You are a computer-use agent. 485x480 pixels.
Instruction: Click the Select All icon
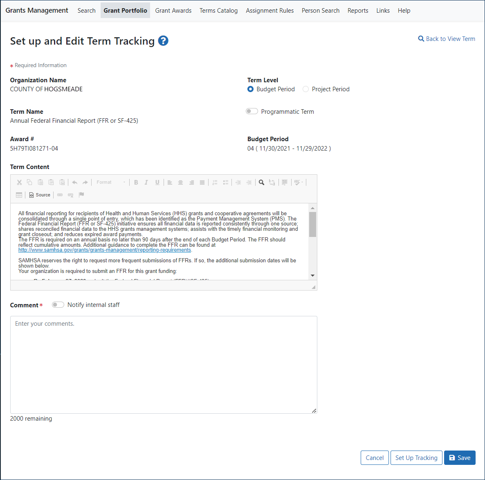point(285,182)
